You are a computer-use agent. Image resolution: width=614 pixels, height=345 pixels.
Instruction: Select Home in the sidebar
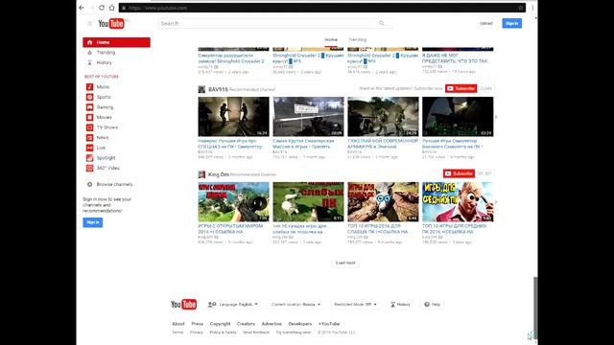116,42
